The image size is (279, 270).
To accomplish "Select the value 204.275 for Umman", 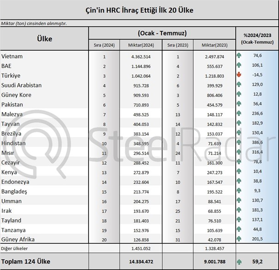I will [x=141, y=201].
